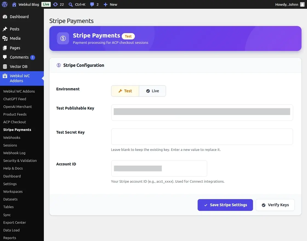Open the Help & Docs submenu

[x=13, y=168]
